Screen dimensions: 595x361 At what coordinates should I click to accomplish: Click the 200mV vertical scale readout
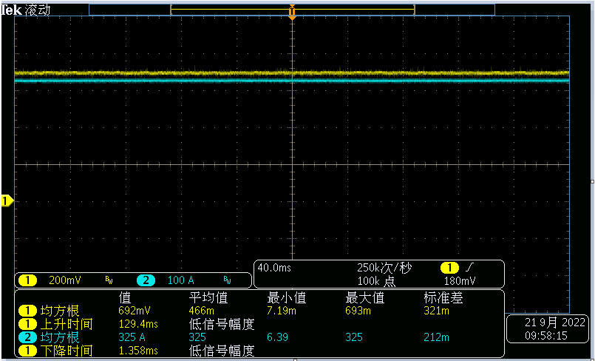pos(65,280)
